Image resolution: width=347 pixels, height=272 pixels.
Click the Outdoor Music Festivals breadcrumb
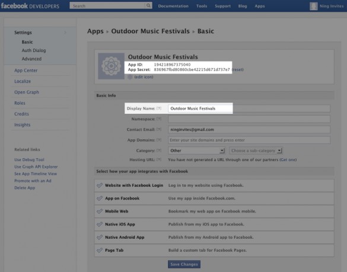pyautogui.click(x=151, y=31)
